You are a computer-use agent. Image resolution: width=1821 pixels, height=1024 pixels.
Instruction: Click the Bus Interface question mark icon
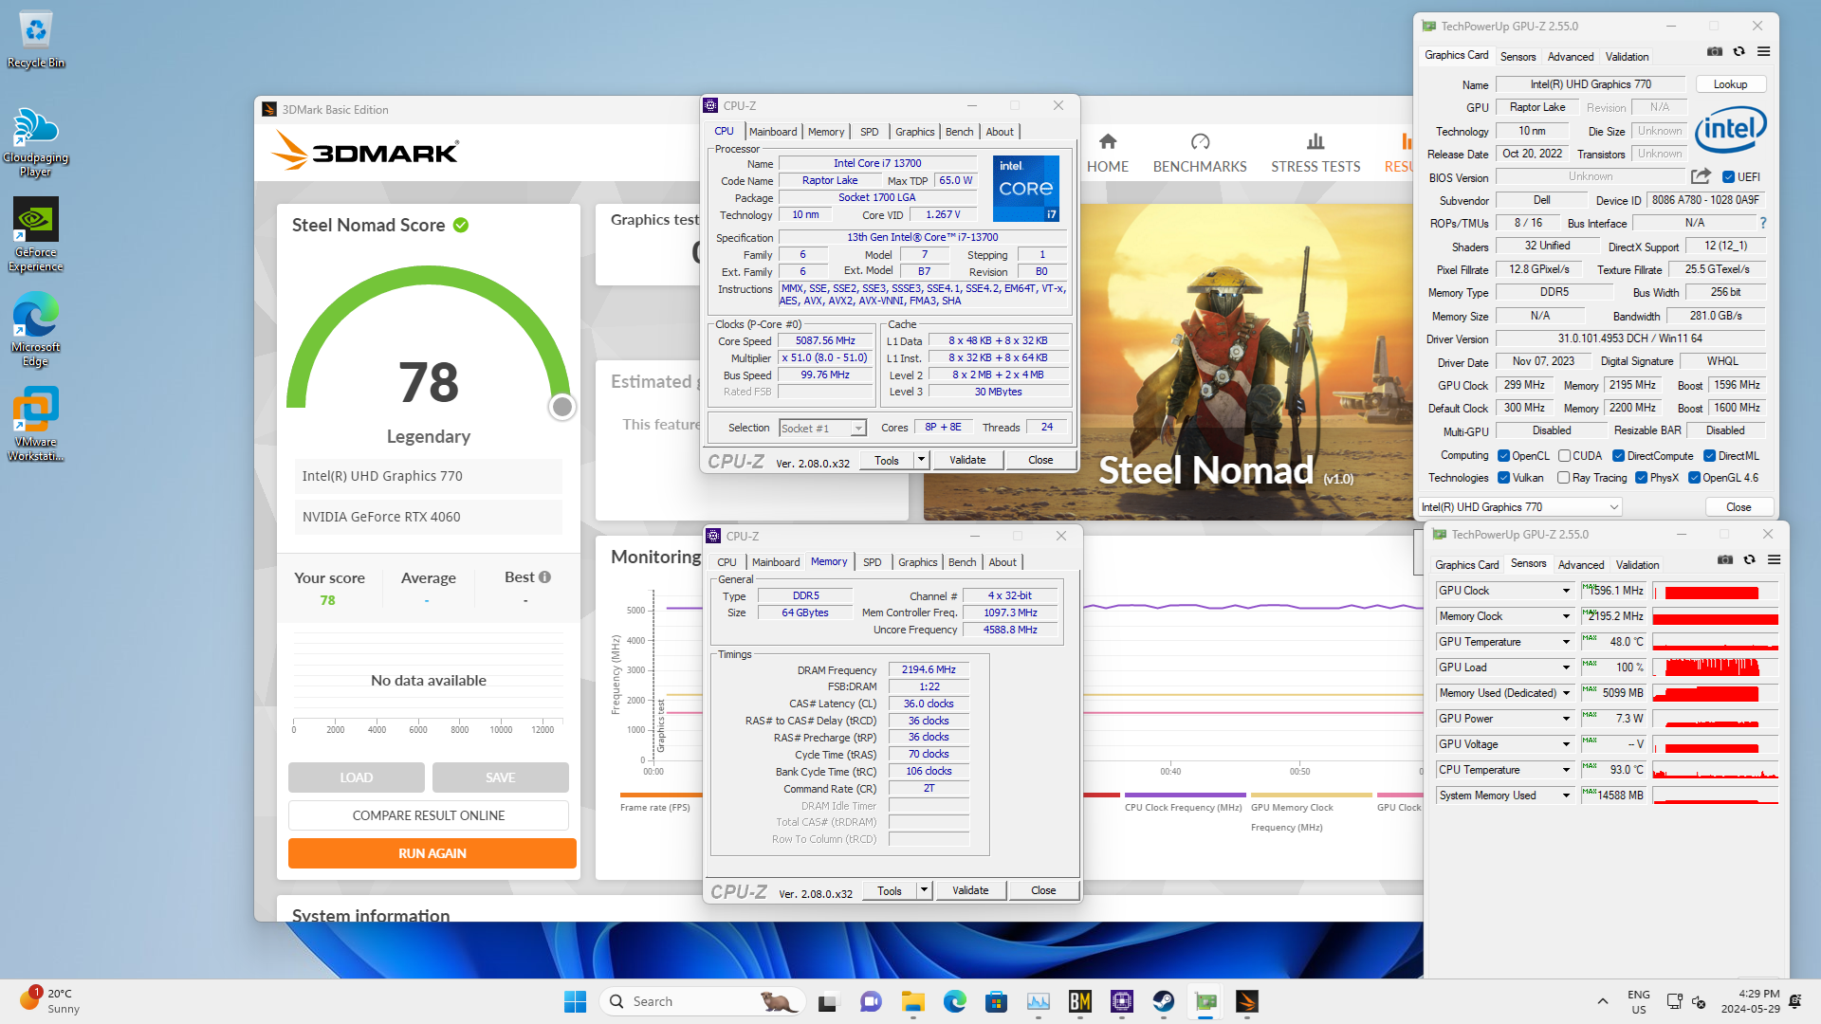coord(1763,223)
